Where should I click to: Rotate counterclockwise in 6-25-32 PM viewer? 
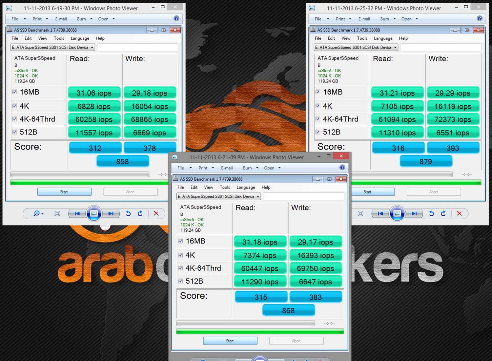(431, 214)
